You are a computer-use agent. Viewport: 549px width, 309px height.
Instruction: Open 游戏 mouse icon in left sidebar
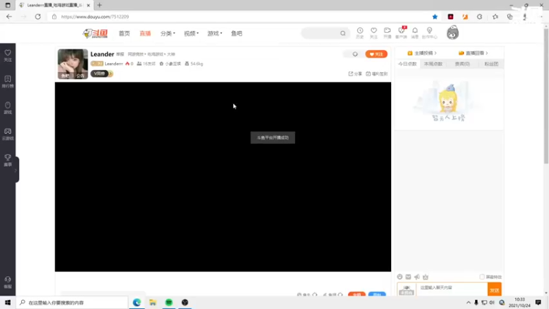tap(8, 108)
